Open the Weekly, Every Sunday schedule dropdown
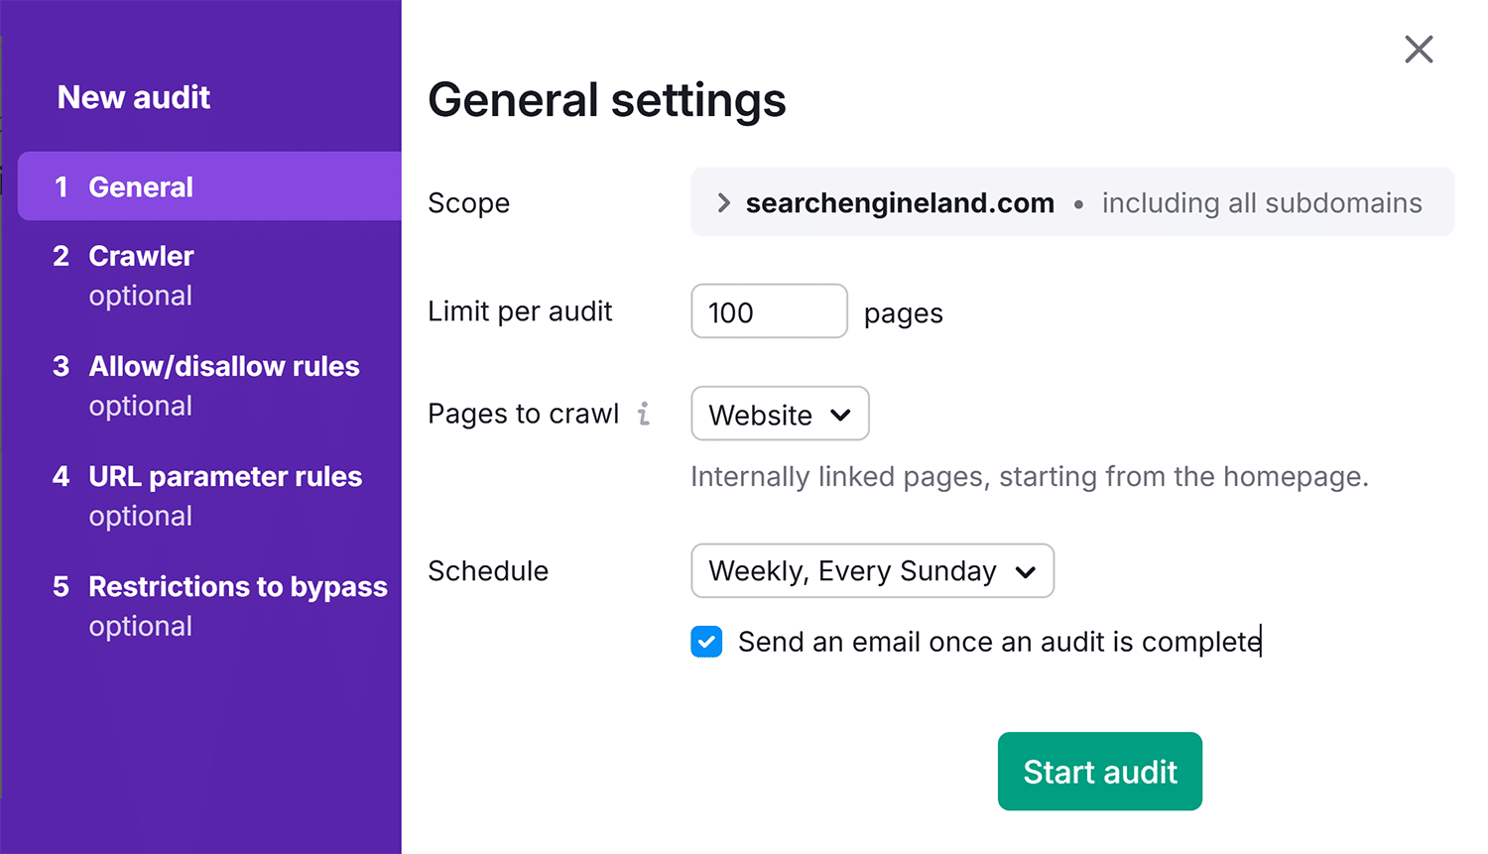Image resolution: width=1488 pixels, height=854 pixels. [x=872, y=570]
